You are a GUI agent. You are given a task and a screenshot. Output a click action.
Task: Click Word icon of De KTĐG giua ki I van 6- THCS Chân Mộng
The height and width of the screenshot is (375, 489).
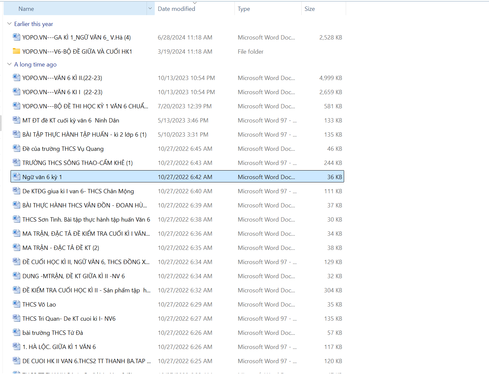pos(16,191)
